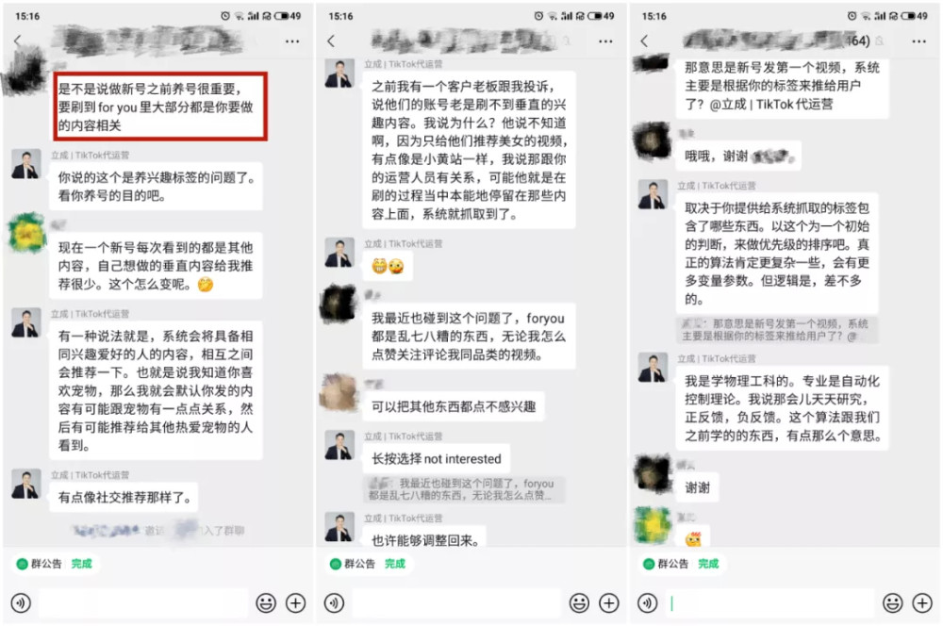Tap voice icon in the right chat

(x=648, y=602)
